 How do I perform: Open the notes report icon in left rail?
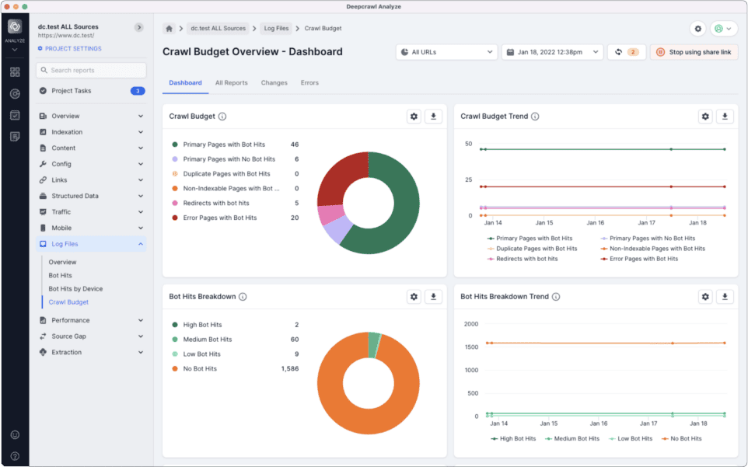click(15, 137)
